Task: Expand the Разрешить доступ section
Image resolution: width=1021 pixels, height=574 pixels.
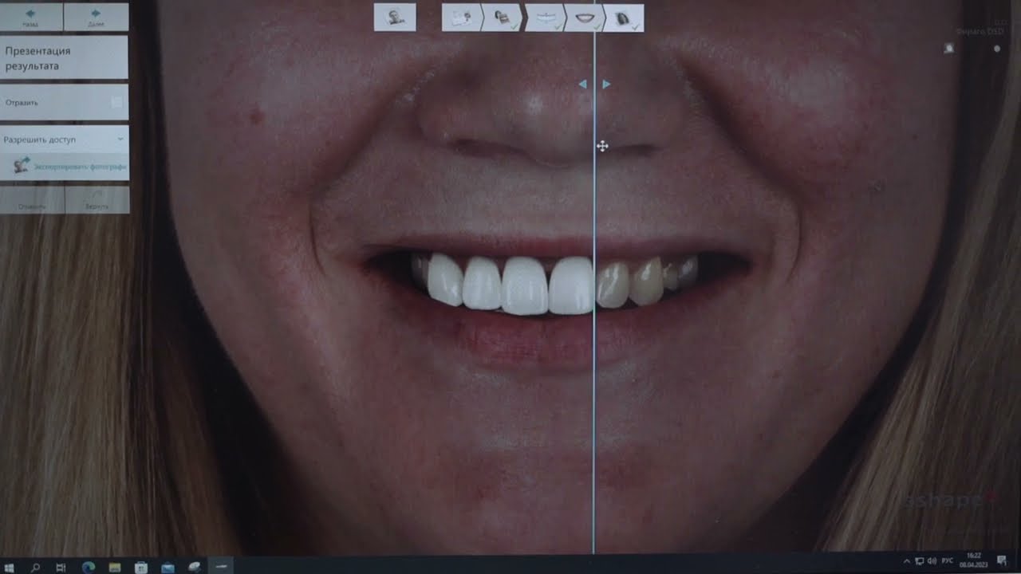Action: (x=64, y=140)
